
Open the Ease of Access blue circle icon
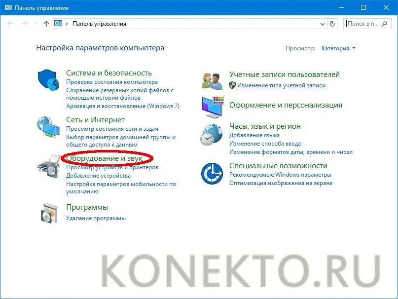(x=212, y=174)
